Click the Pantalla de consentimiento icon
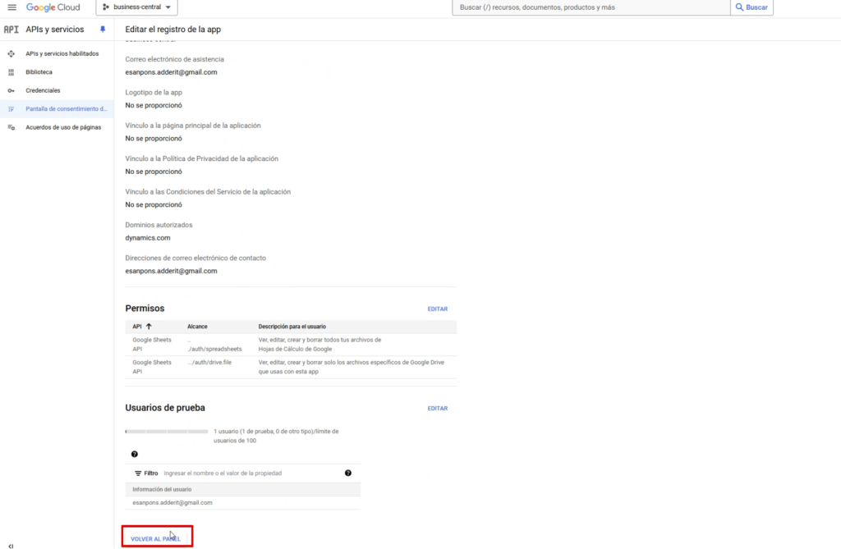Viewport: 841px width, 549px height. [11, 109]
